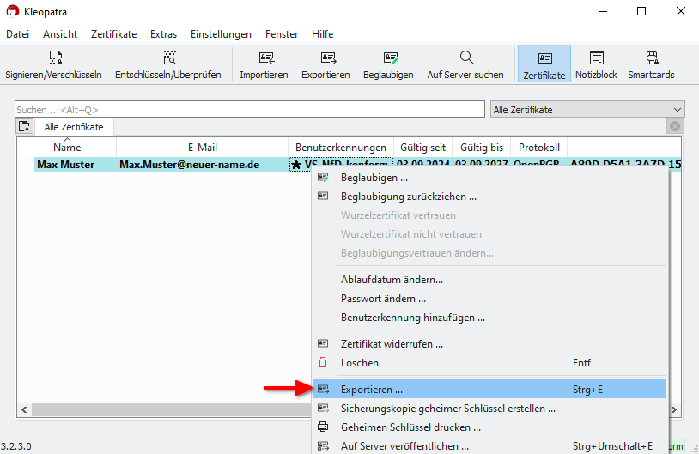699x454 pixels.
Task: Click the Exportieren toolbar icon
Action: (x=328, y=58)
